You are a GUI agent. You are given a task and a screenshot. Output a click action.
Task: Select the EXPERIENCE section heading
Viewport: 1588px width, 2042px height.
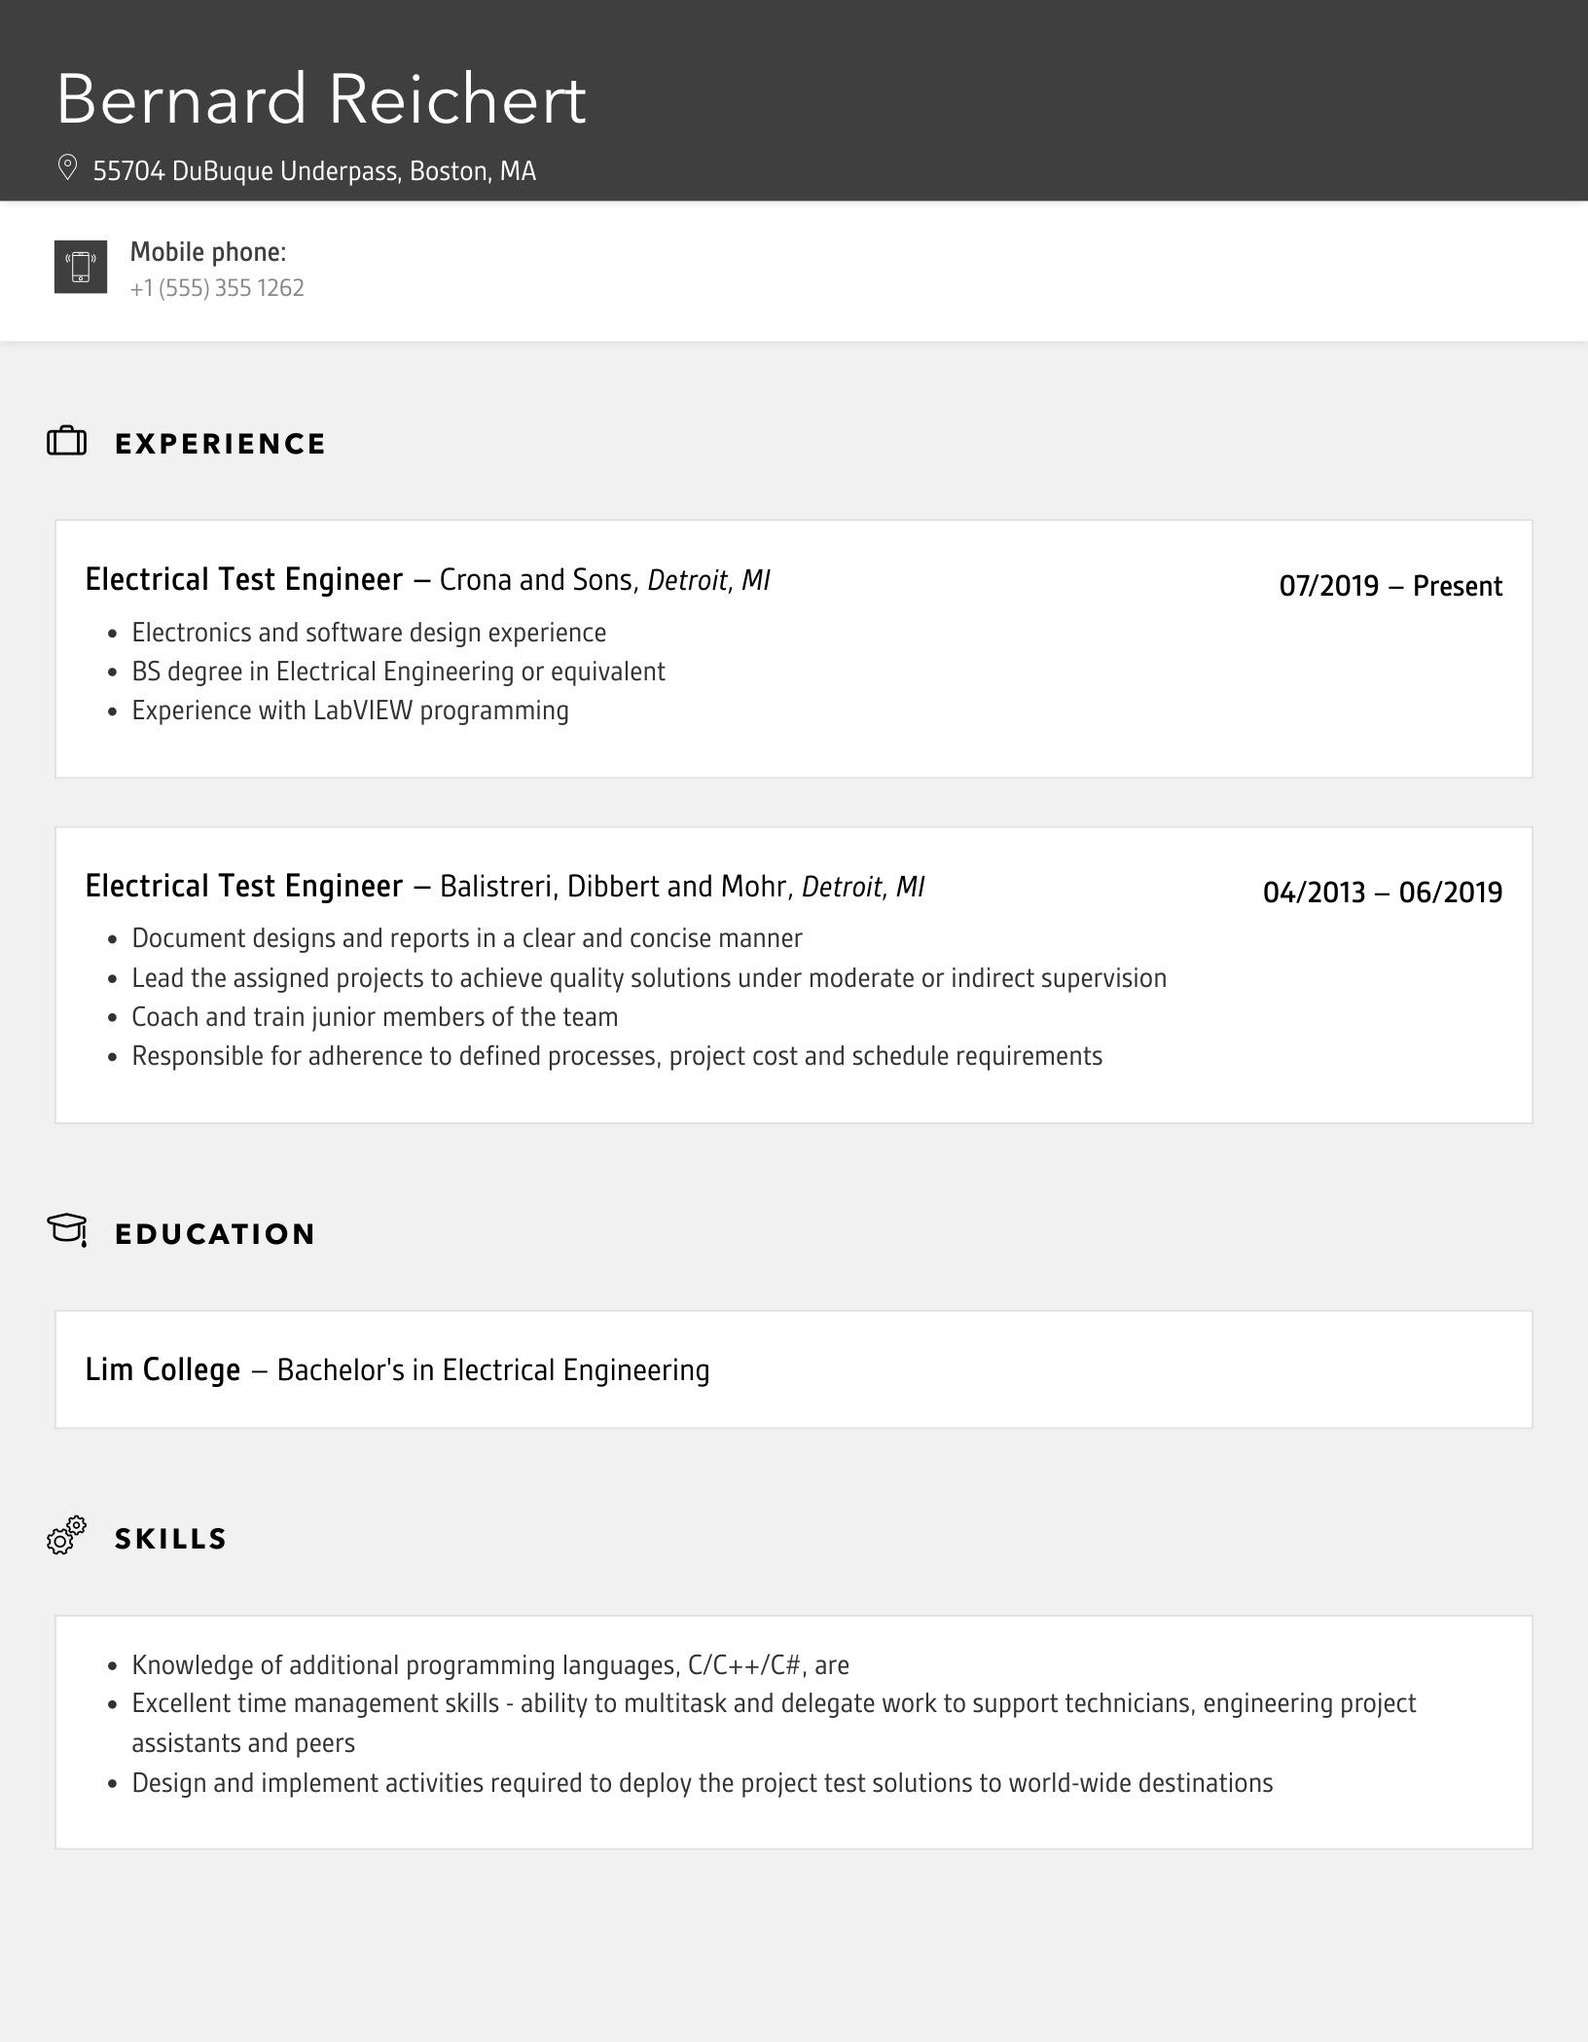(220, 444)
